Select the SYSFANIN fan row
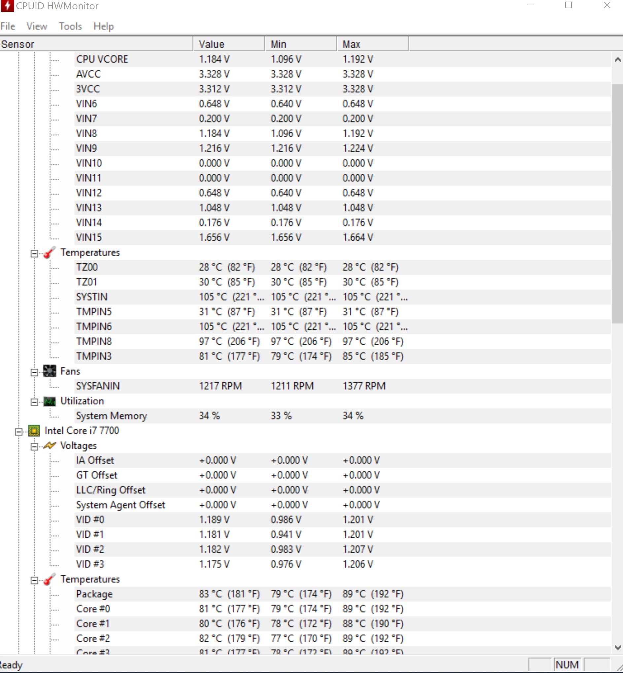The width and height of the screenshot is (623, 673). (343, 386)
